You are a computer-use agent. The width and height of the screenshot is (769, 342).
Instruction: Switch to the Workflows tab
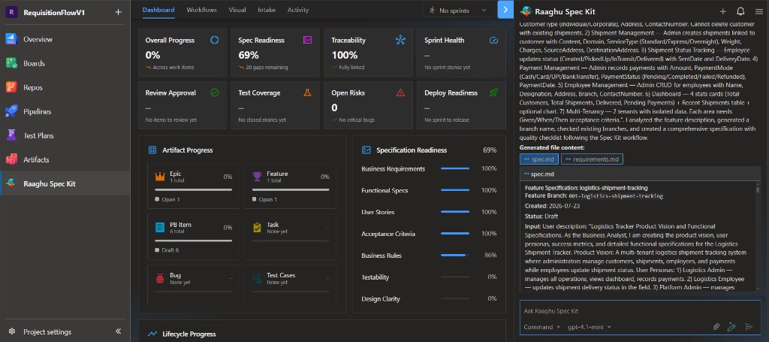(201, 10)
